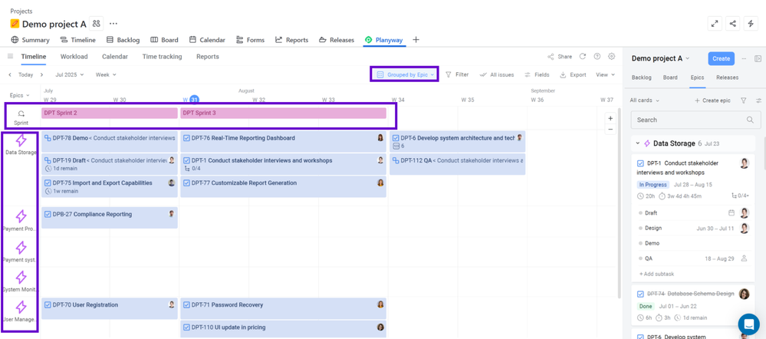
Task: Toggle checkbox on DPT-110 UI update in pricing
Action: pos(186,327)
